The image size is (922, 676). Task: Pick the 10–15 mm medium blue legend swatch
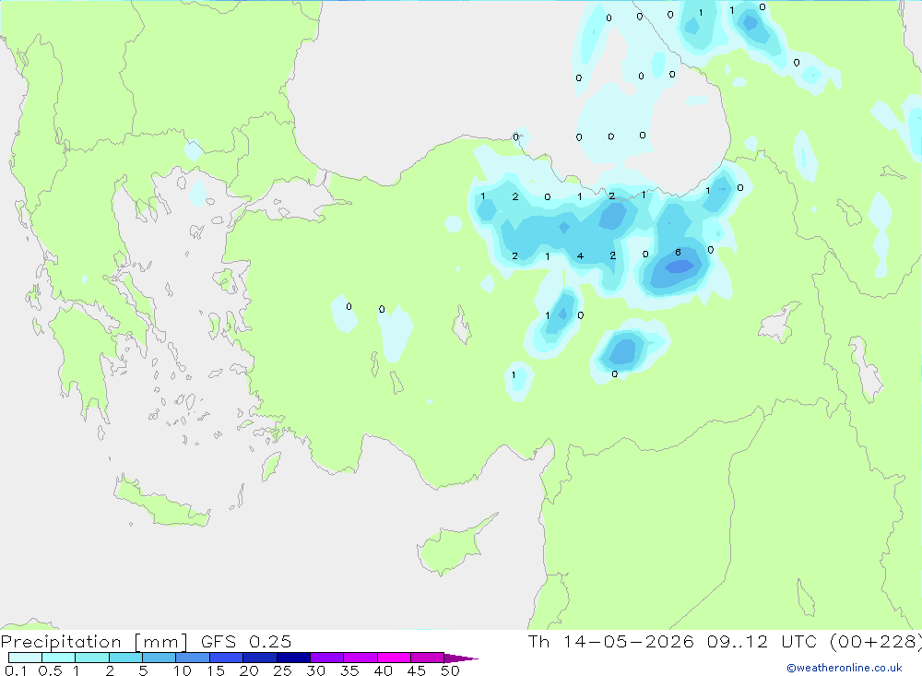(x=193, y=658)
